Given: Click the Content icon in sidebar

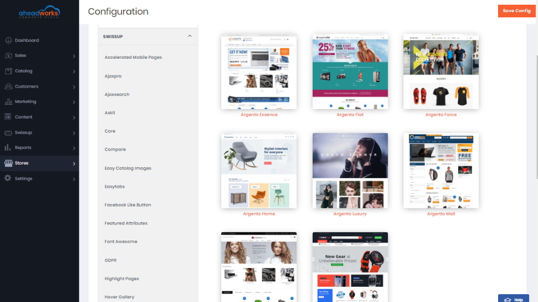Looking at the screenshot, I should tap(8, 117).
